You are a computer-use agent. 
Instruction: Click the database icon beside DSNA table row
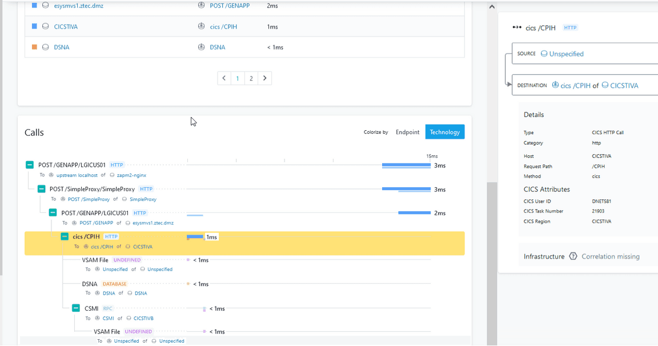[46, 47]
